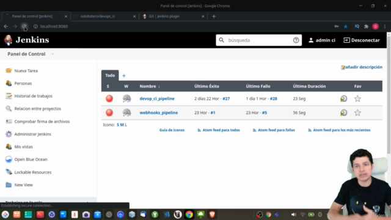
Task: Sort by Última Duración column header
Action: (309, 86)
